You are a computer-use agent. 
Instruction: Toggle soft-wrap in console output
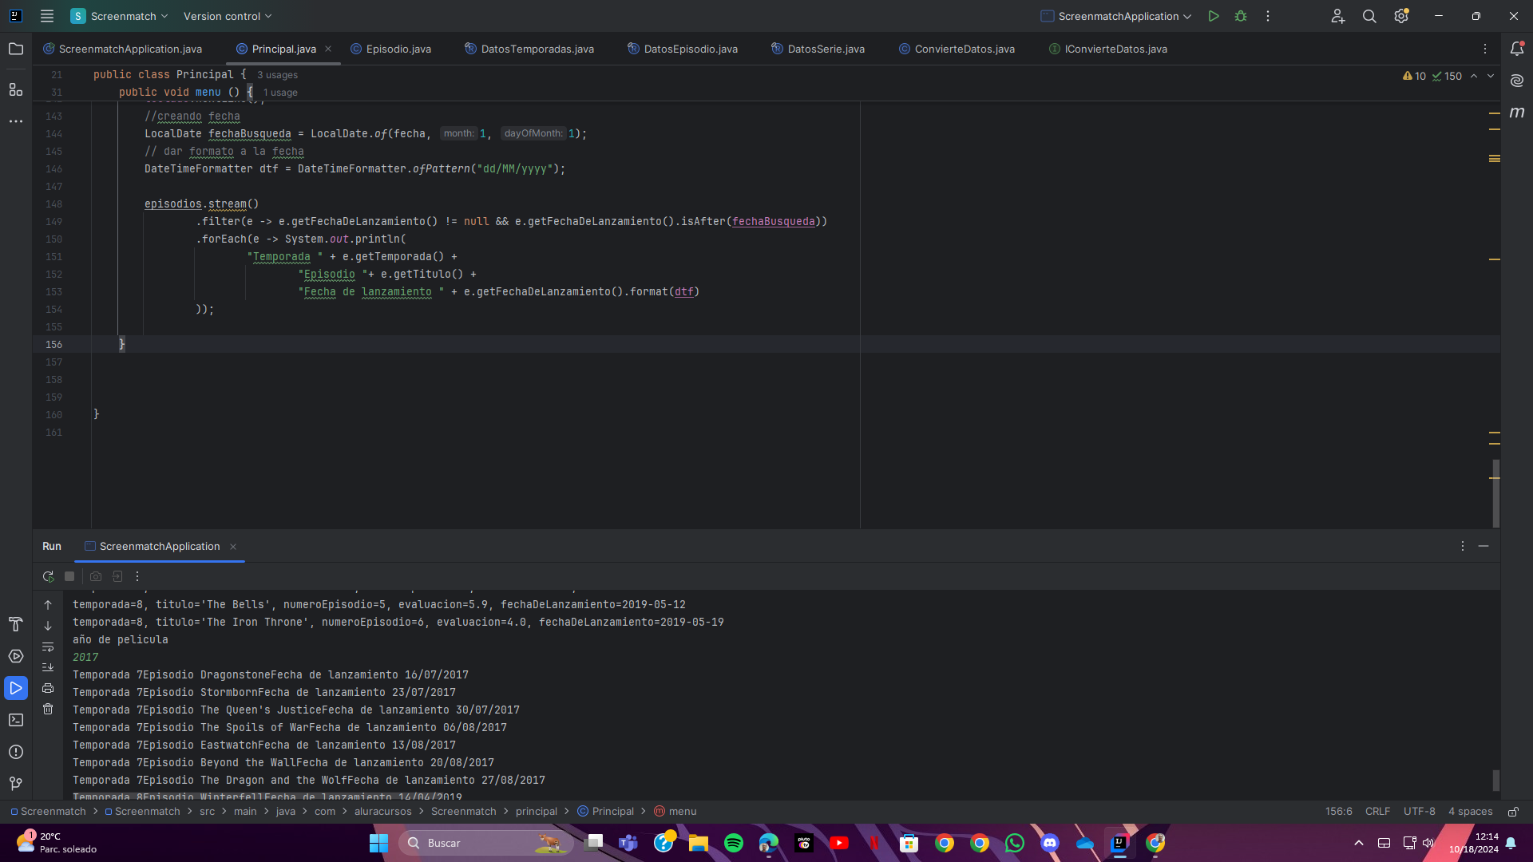tap(48, 646)
